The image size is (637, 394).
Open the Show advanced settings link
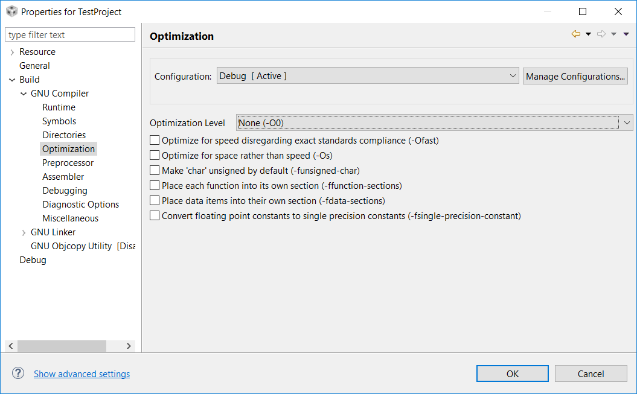click(82, 373)
